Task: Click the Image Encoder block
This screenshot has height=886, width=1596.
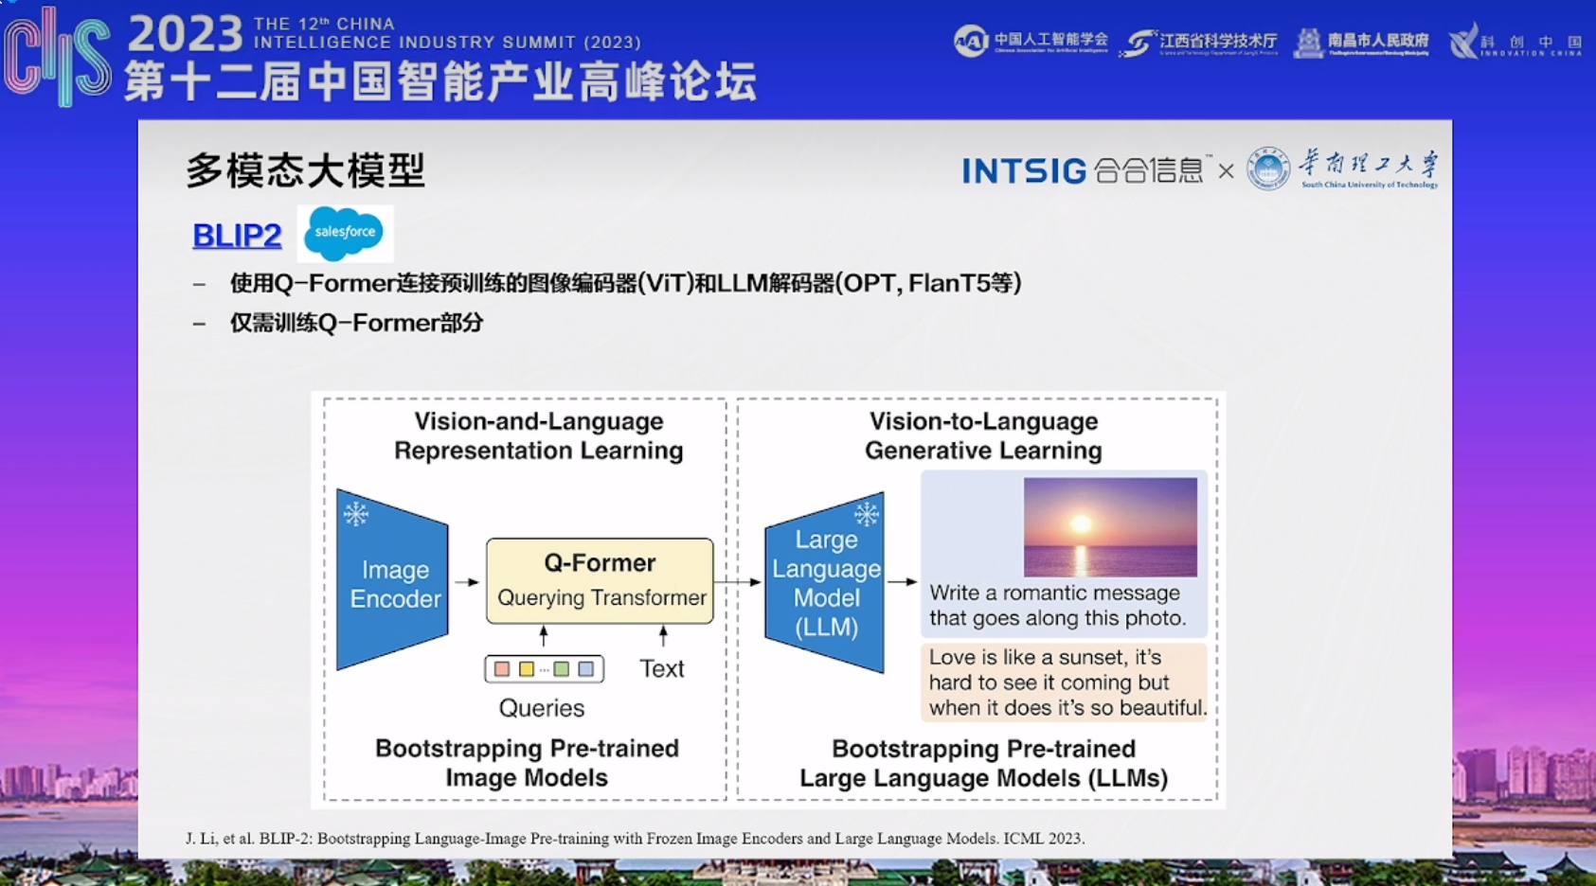Action: [x=392, y=581]
